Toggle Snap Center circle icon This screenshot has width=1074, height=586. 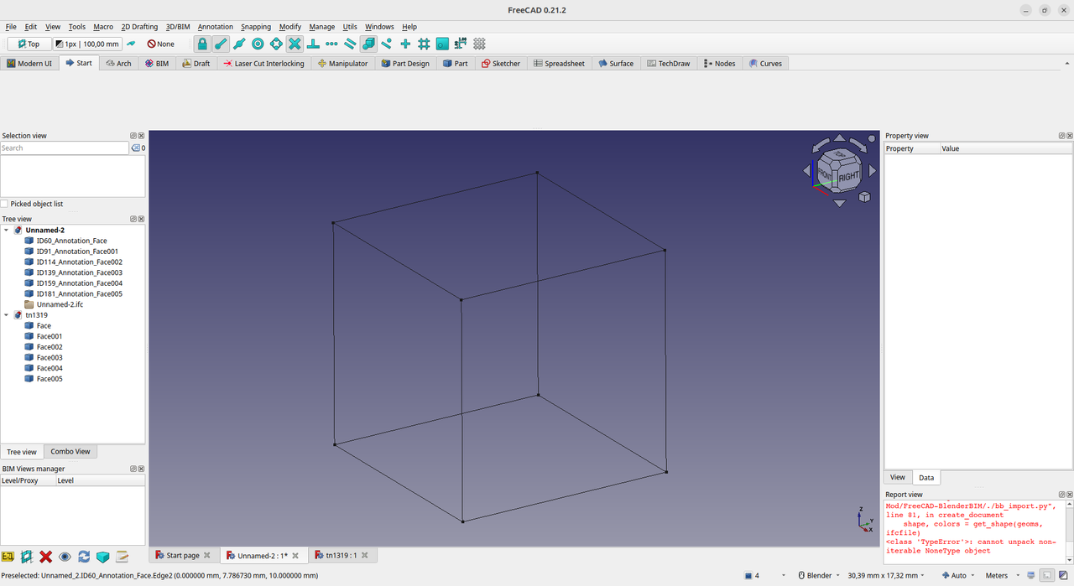pyautogui.click(x=258, y=44)
